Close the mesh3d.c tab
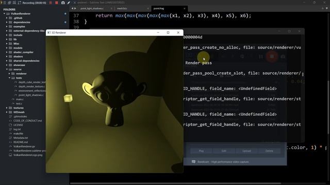This screenshot has width=330, height=185. coord(148,8)
